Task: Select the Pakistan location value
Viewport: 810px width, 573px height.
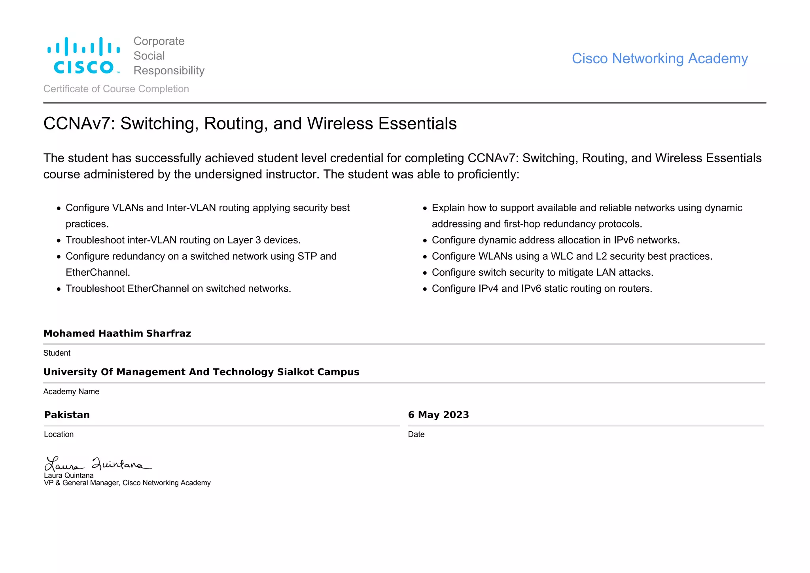Action: point(67,415)
